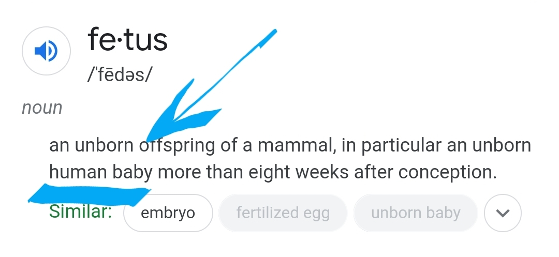Click the word offspring in the definition

click(x=177, y=146)
